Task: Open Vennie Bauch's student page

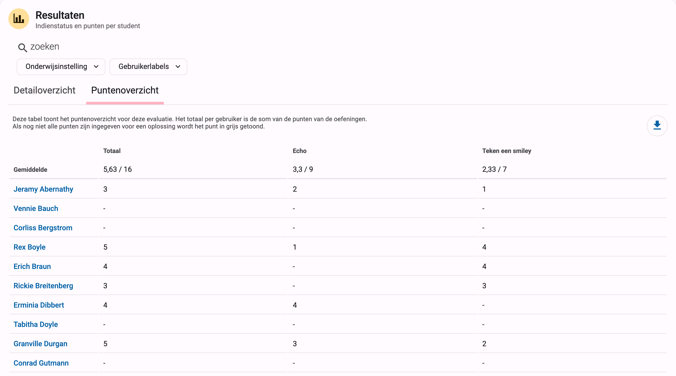Action: click(x=36, y=208)
